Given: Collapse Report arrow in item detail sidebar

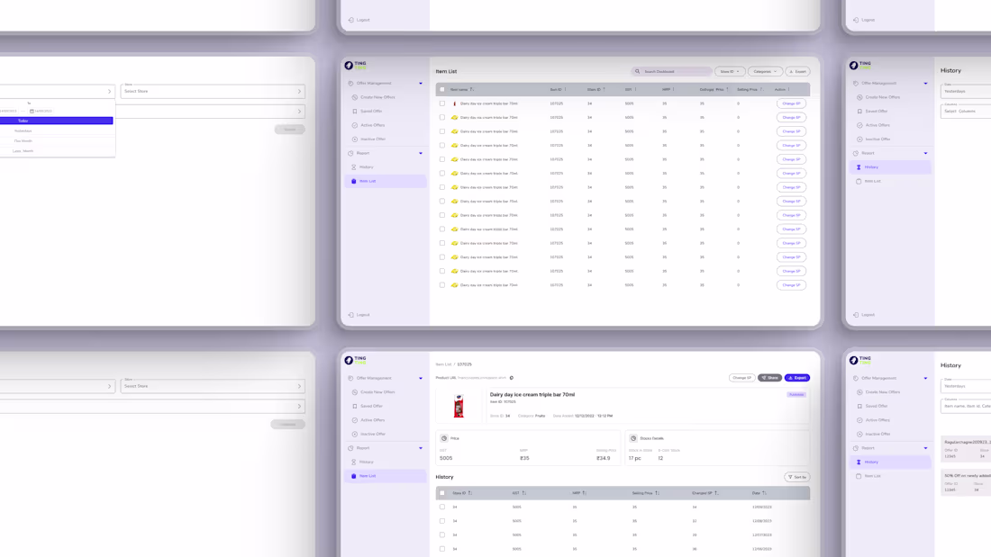Looking at the screenshot, I should (x=421, y=448).
